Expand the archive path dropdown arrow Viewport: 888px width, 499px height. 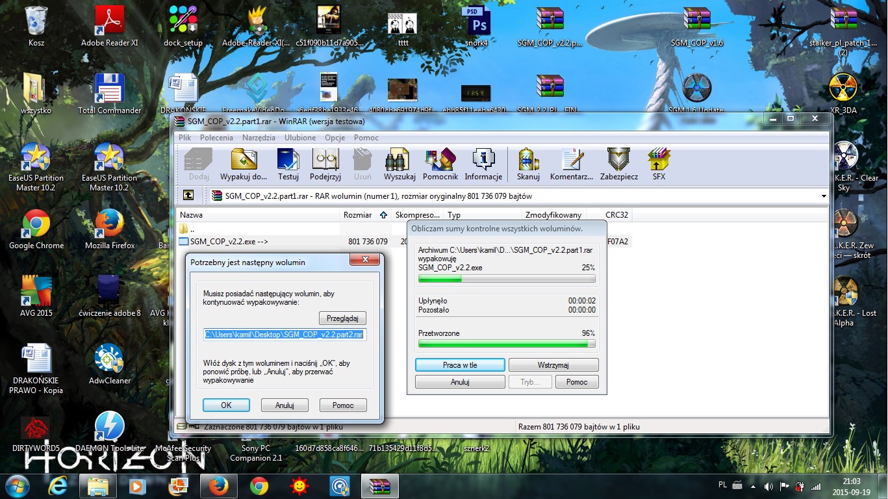pos(824,196)
